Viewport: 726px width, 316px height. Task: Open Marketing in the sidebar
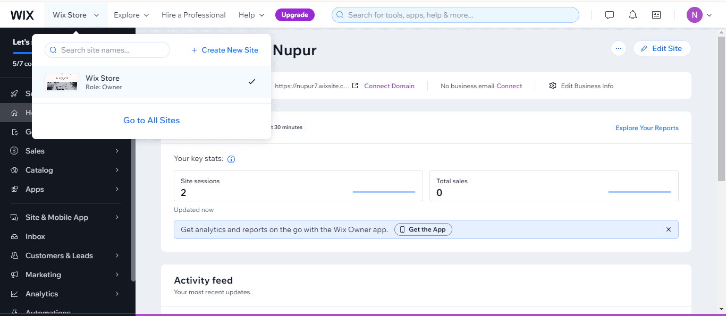[x=43, y=275]
